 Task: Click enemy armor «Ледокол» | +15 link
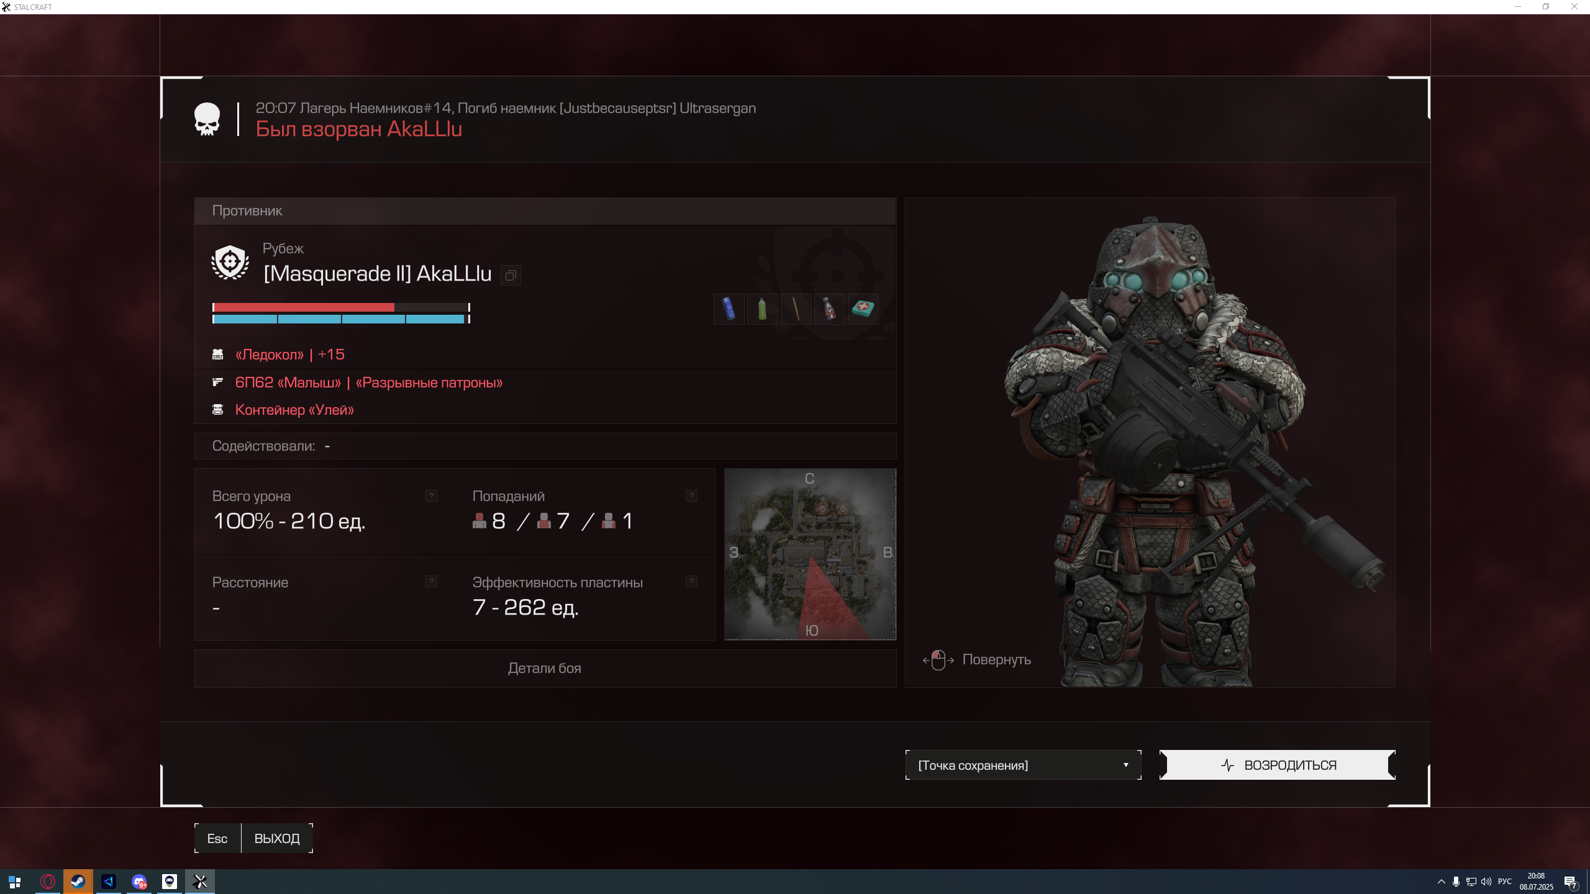coord(290,354)
